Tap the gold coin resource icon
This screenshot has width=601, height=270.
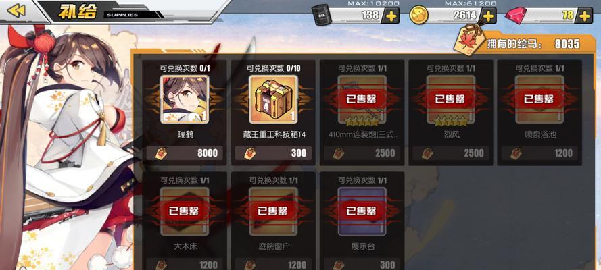[x=418, y=16]
